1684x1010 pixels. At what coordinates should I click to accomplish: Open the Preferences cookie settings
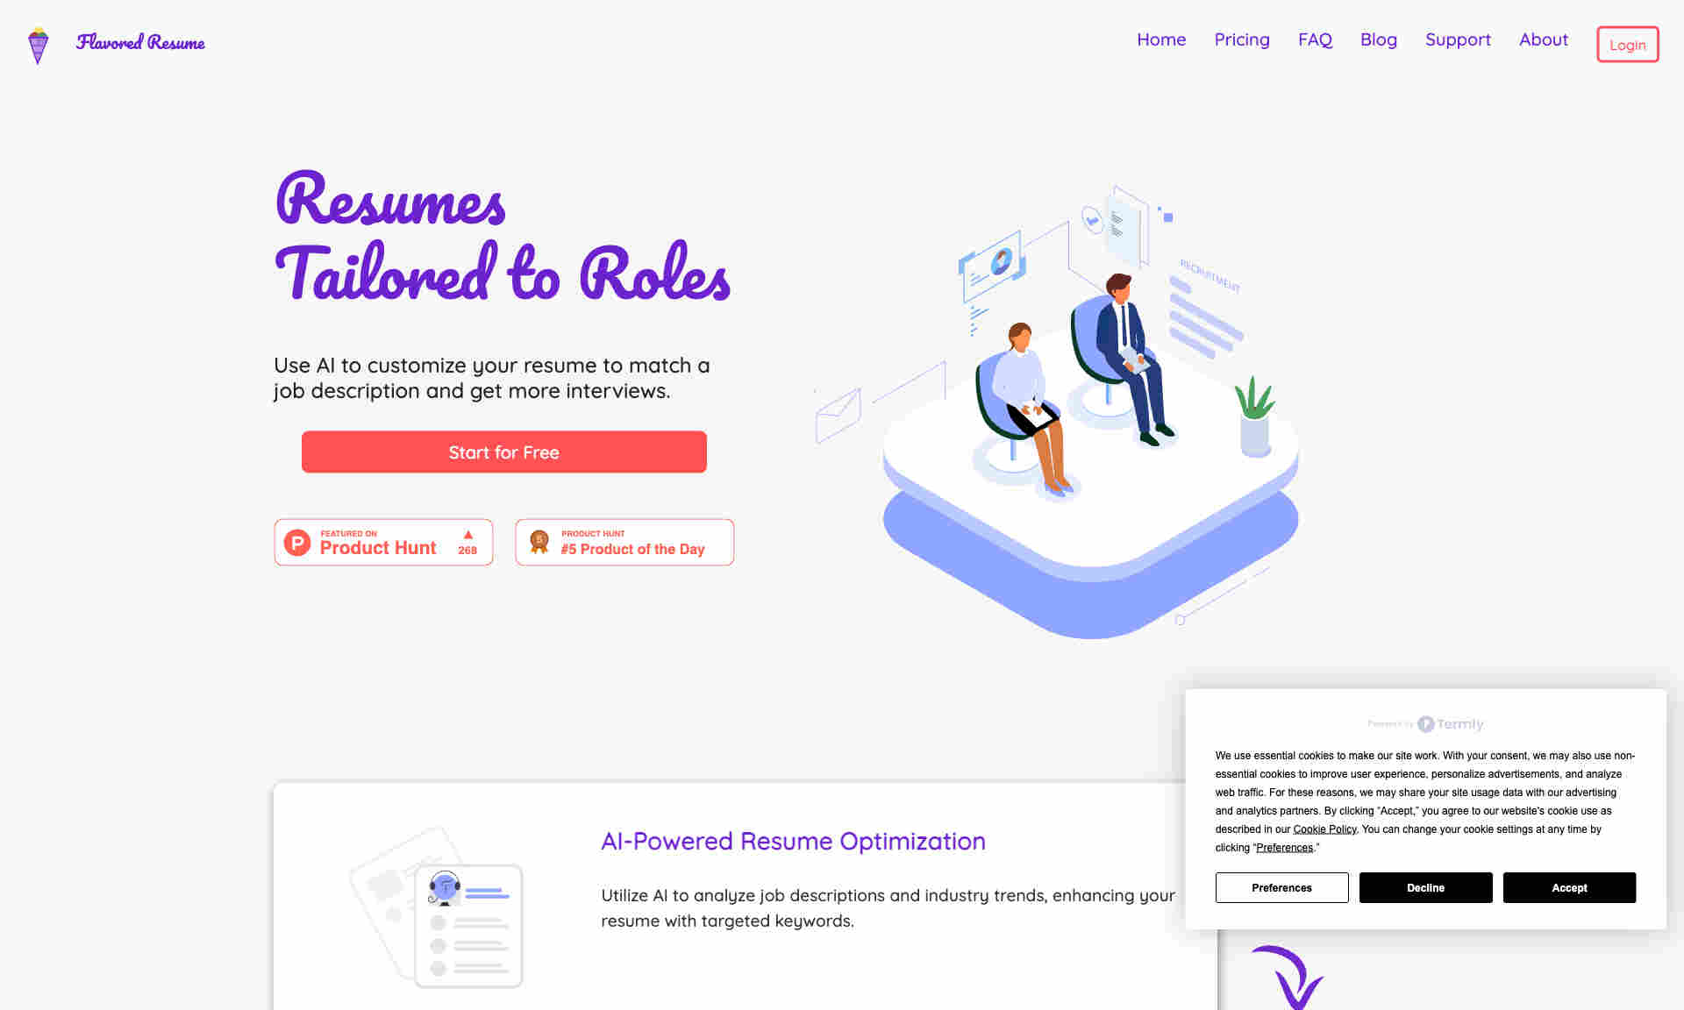(x=1282, y=887)
